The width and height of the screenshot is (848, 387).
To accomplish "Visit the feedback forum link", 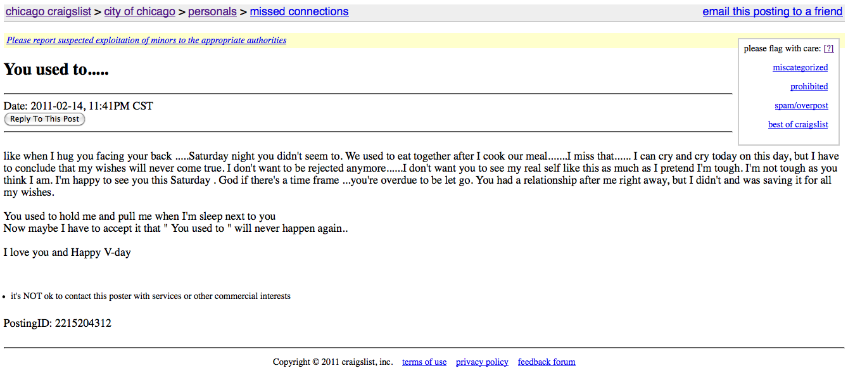I will click(547, 362).
